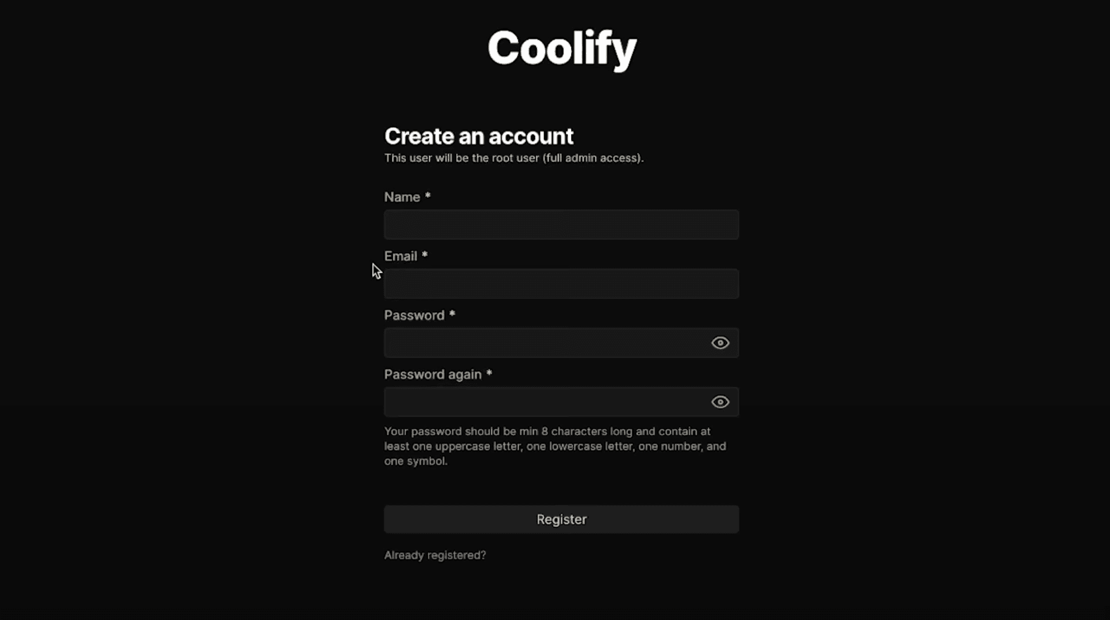This screenshot has height=620, width=1110.
Task: Click inside the Name input field
Action: (561, 224)
